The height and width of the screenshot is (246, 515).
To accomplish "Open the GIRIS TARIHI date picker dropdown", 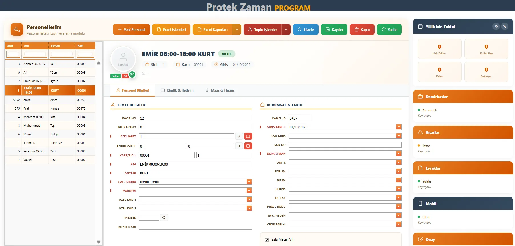I will (399, 127).
